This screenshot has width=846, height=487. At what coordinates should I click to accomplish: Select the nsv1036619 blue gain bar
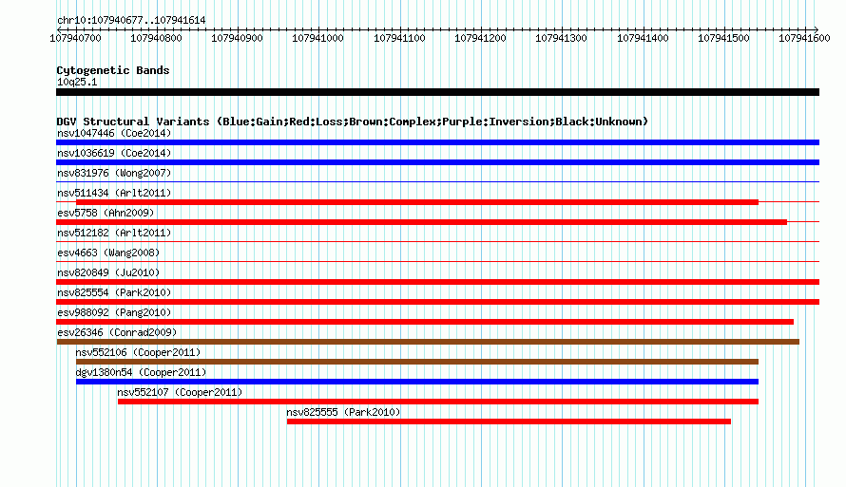coord(437,162)
